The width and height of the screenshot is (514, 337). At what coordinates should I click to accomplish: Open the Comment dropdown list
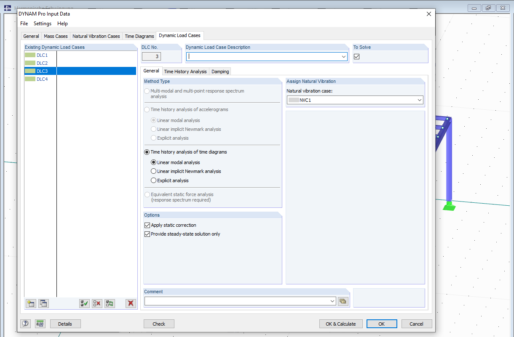(x=331, y=301)
